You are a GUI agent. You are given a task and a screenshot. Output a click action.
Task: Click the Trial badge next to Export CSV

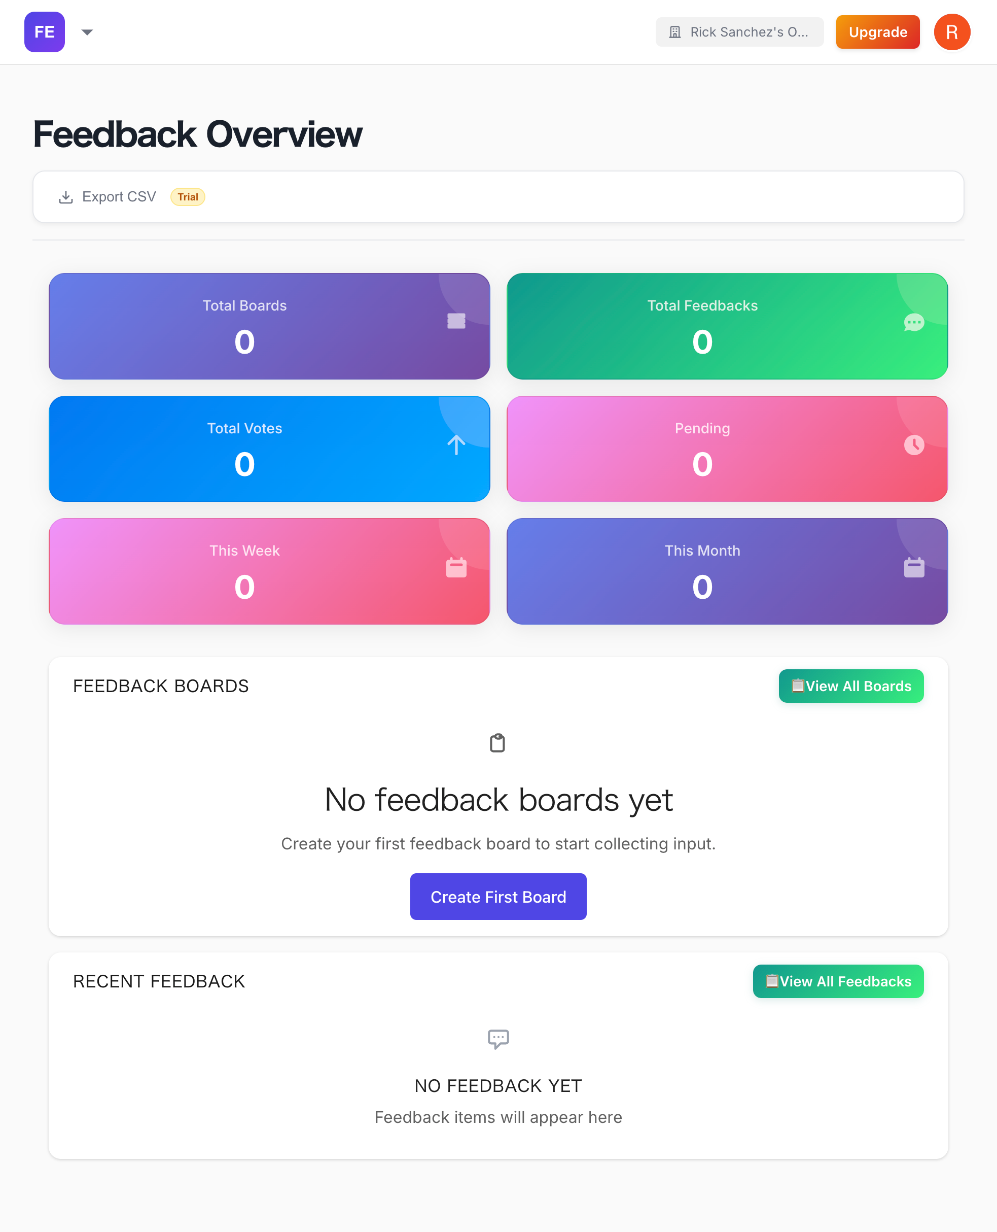click(x=188, y=196)
